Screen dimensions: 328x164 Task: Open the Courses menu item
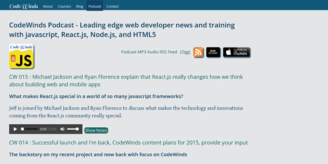[x=64, y=6]
